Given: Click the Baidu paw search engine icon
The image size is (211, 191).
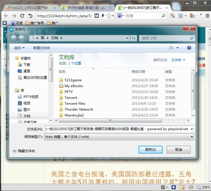Looking at the screenshot, I should coord(120,16).
